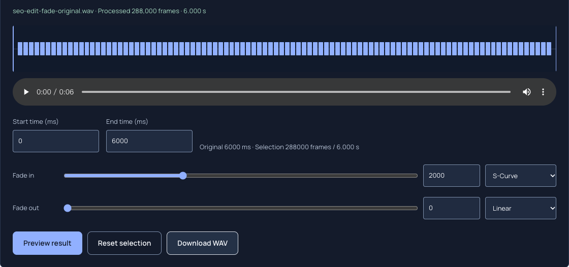Click the End time input field

tap(149, 141)
